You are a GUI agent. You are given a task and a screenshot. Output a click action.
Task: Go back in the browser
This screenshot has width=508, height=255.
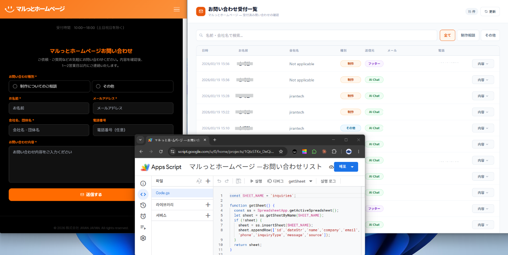tap(141, 151)
